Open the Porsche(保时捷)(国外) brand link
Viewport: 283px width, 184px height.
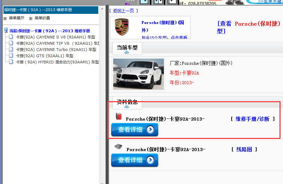pos(163,26)
